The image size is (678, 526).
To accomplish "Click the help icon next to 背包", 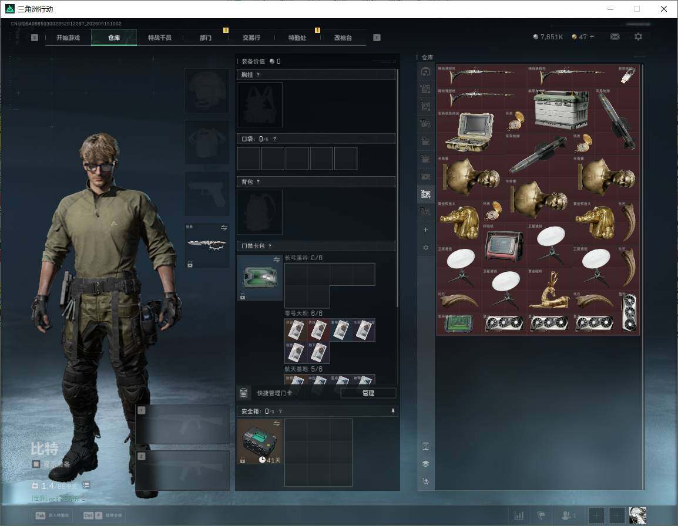I will pyautogui.click(x=258, y=182).
